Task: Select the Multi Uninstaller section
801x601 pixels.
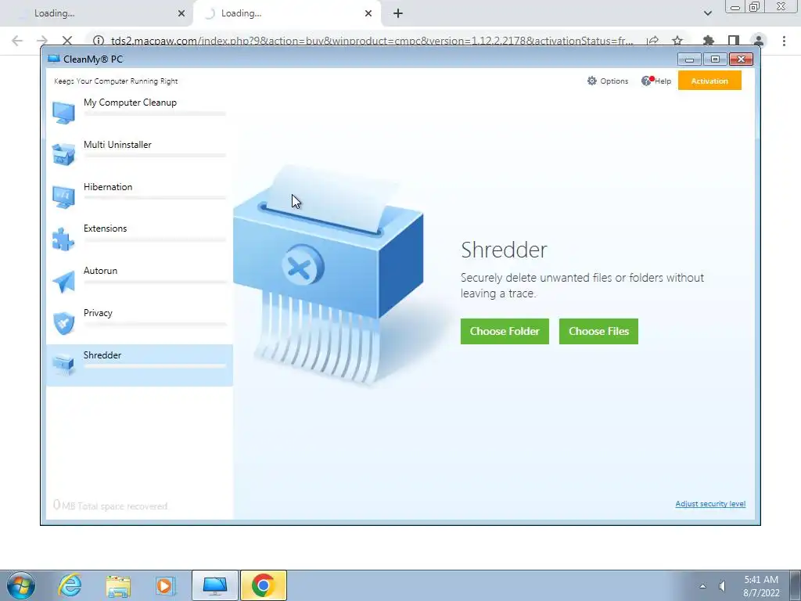Action: pos(139,154)
